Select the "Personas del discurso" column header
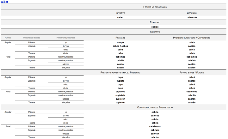Viewport: 228px width, 139px height. (x=32, y=38)
